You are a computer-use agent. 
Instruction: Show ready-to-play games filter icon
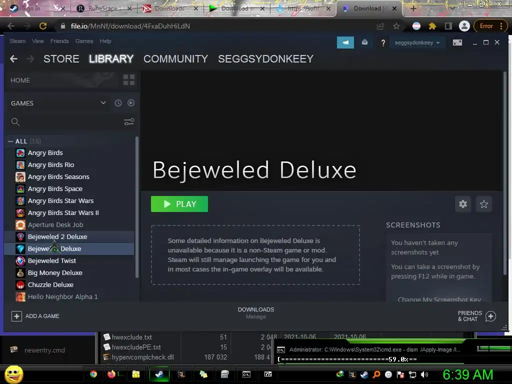131,103
